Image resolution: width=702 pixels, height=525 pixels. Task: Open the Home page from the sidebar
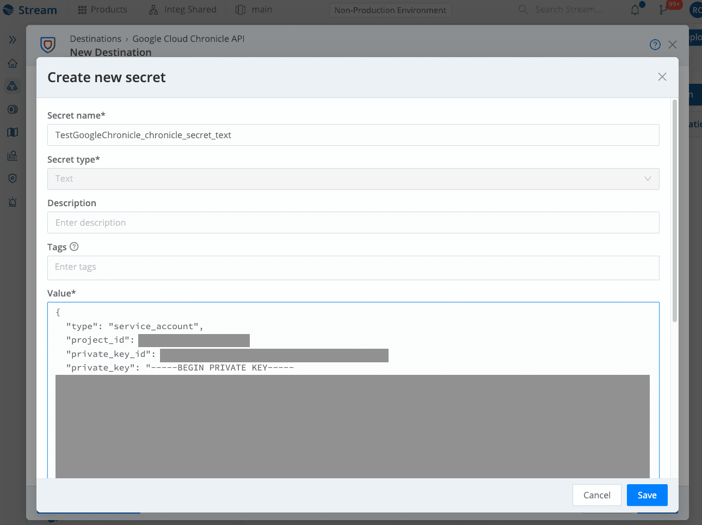(x=12, y=63)
